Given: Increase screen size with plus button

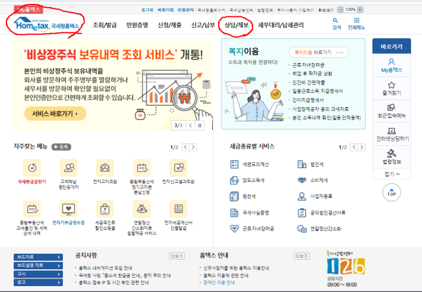Looking at the screenshot, I should pyautogui.click(x=360, y=10).
